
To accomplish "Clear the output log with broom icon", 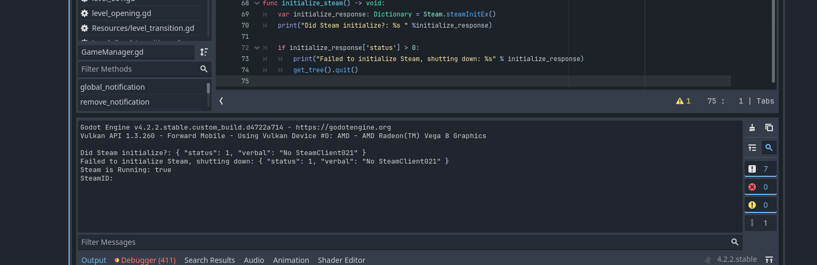I will (x=752, y=127).
